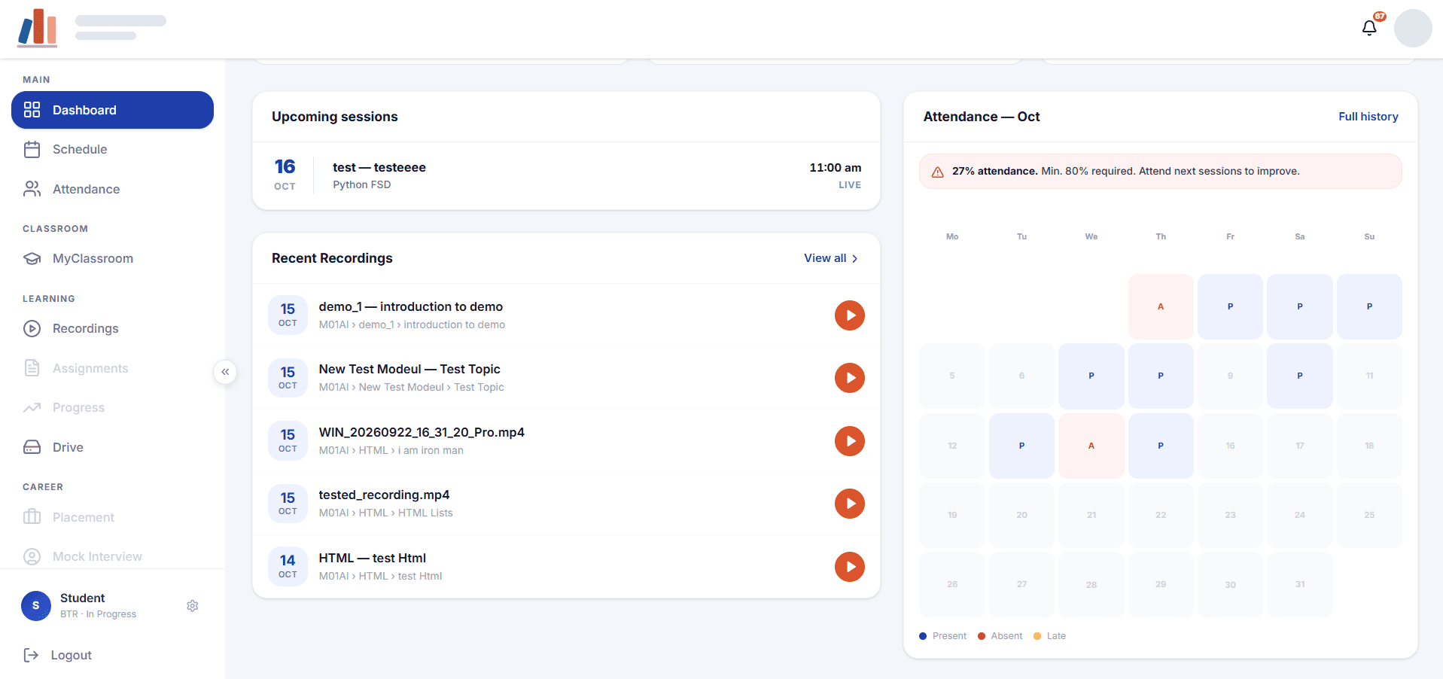Click the 'BTR · In Progress' status text
This screenshot has height=679, width=1443.
(99, 614)
